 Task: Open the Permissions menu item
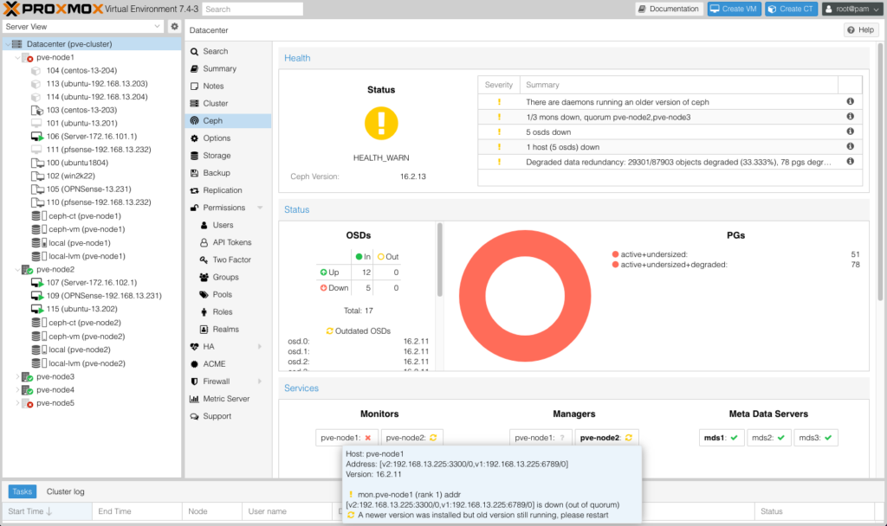(x=228, y=208)
